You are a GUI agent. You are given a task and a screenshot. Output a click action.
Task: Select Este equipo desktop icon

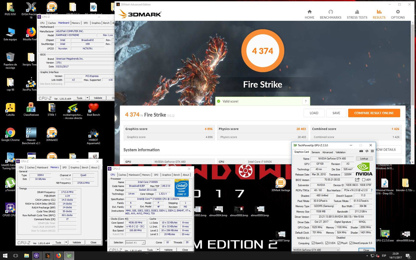10,34
